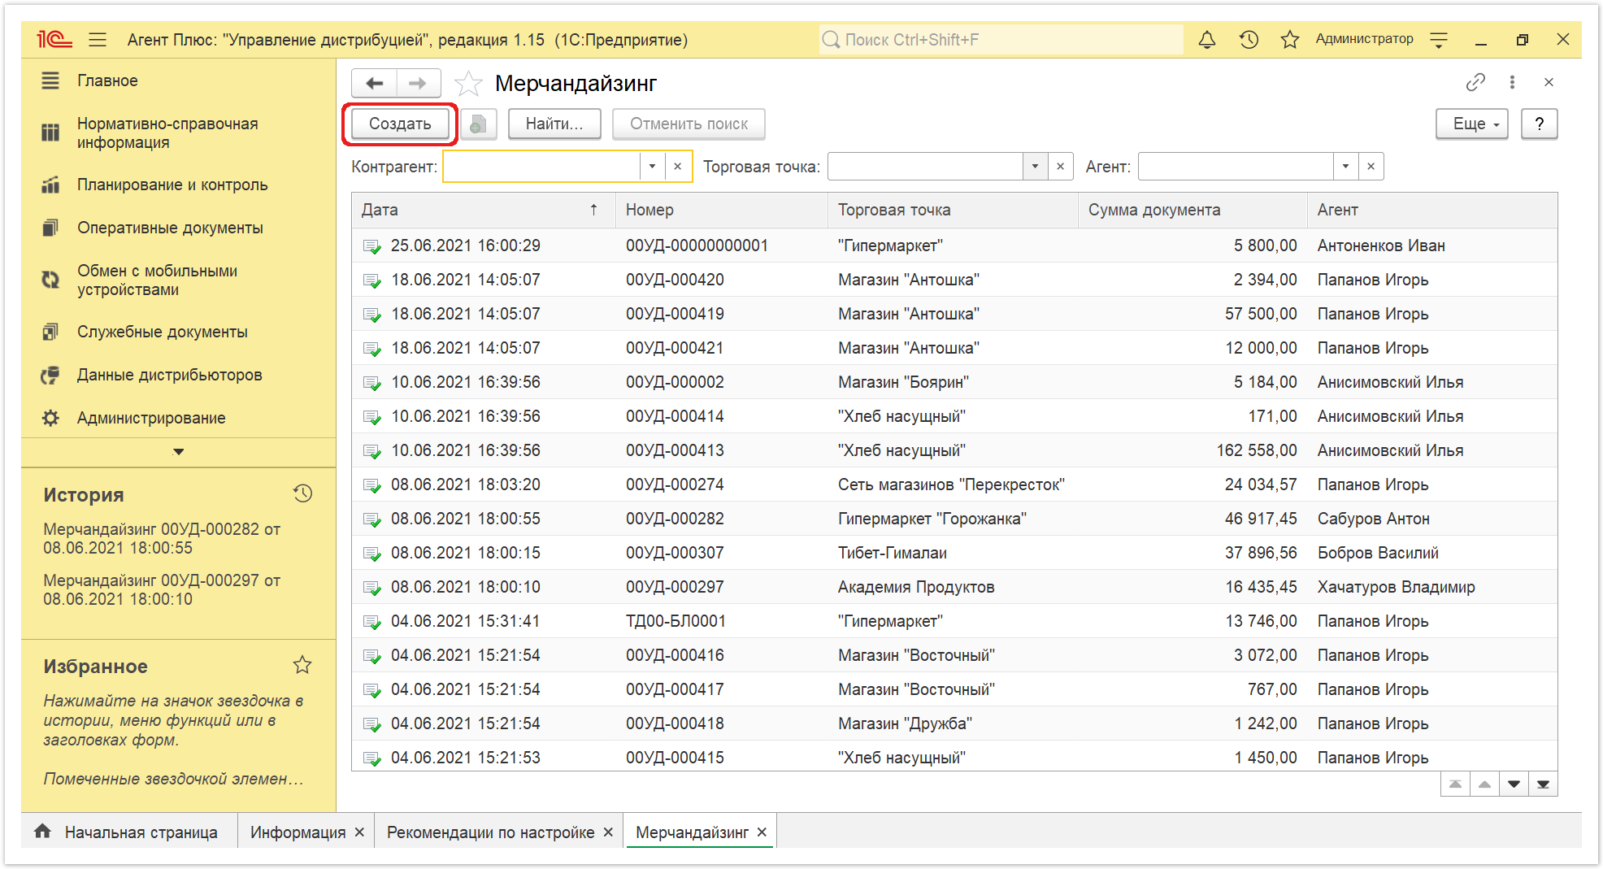The image size is (1603, 869).
Task: Close the Рекомендации по настройке tab
Action: pos(608,832)
